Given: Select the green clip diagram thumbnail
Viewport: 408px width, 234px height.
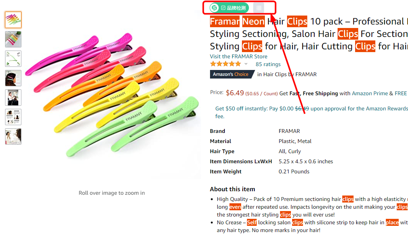Looking at the screenshot, I should (x=13, y=59).
